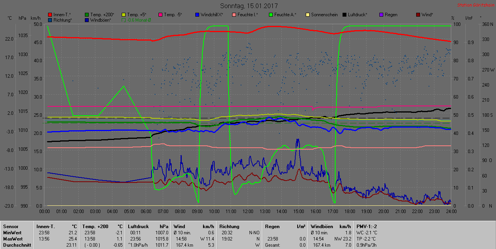Click the 1035 hPa axis value

point(23,35)
